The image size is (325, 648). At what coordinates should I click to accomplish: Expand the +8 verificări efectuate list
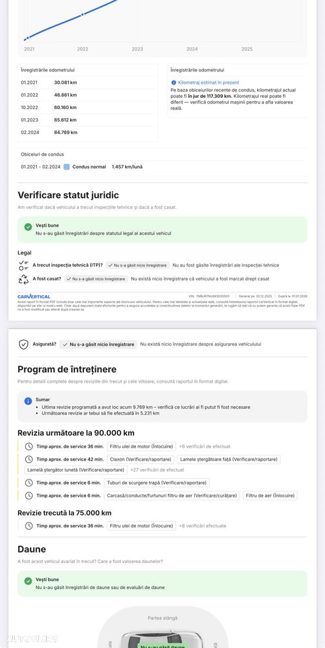click(203, 526)
